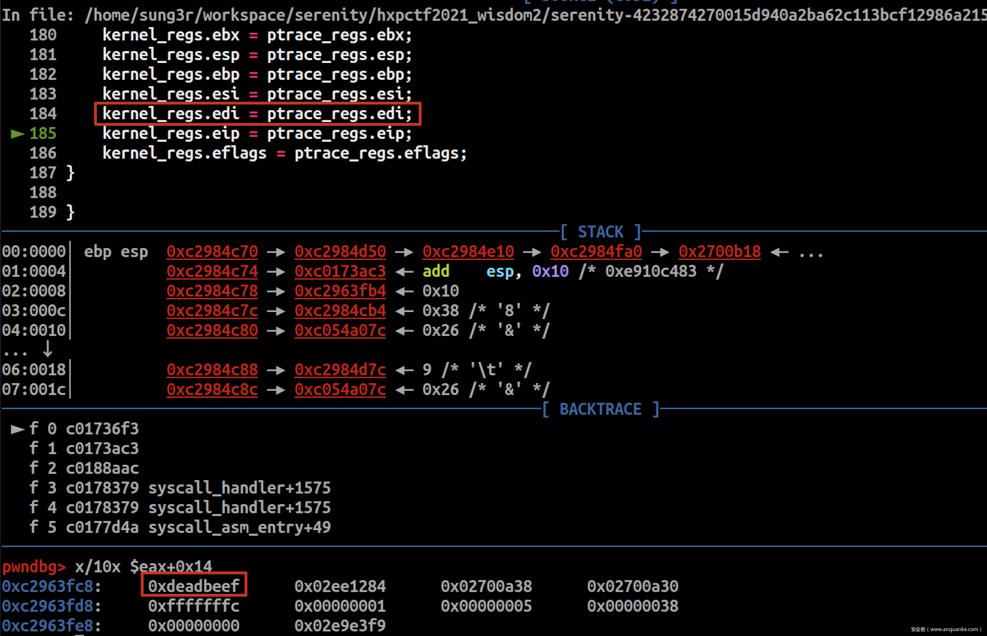Screen dimensions: 987x636
Task: Click underlined address 0x2700b18
Action: (719, 252)
